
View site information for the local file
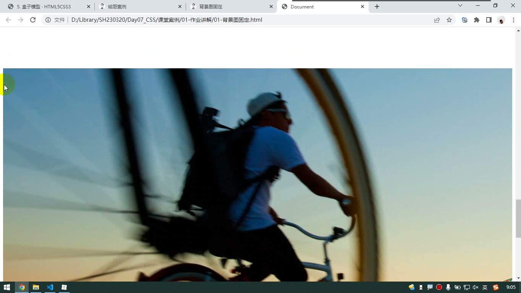[x=48, y=20]
